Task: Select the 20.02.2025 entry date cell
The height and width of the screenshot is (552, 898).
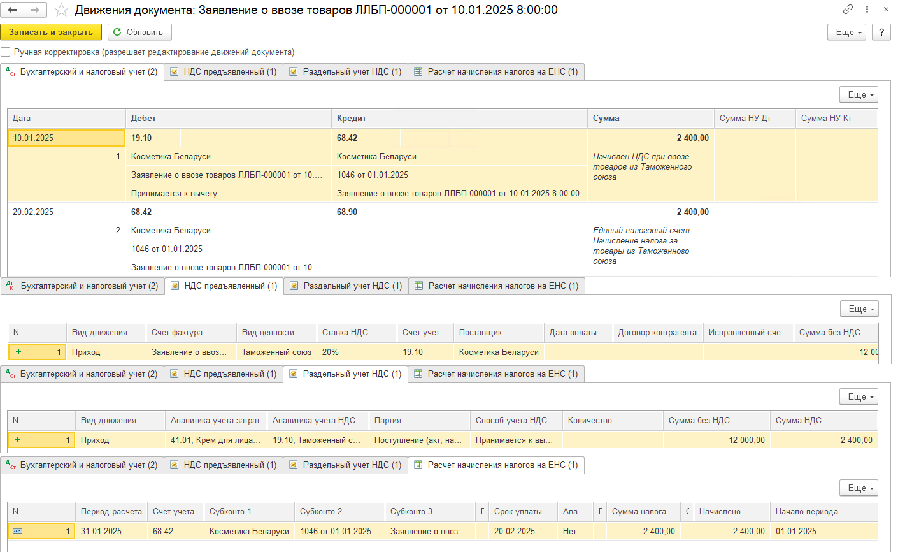Action: tap(66, 212)
